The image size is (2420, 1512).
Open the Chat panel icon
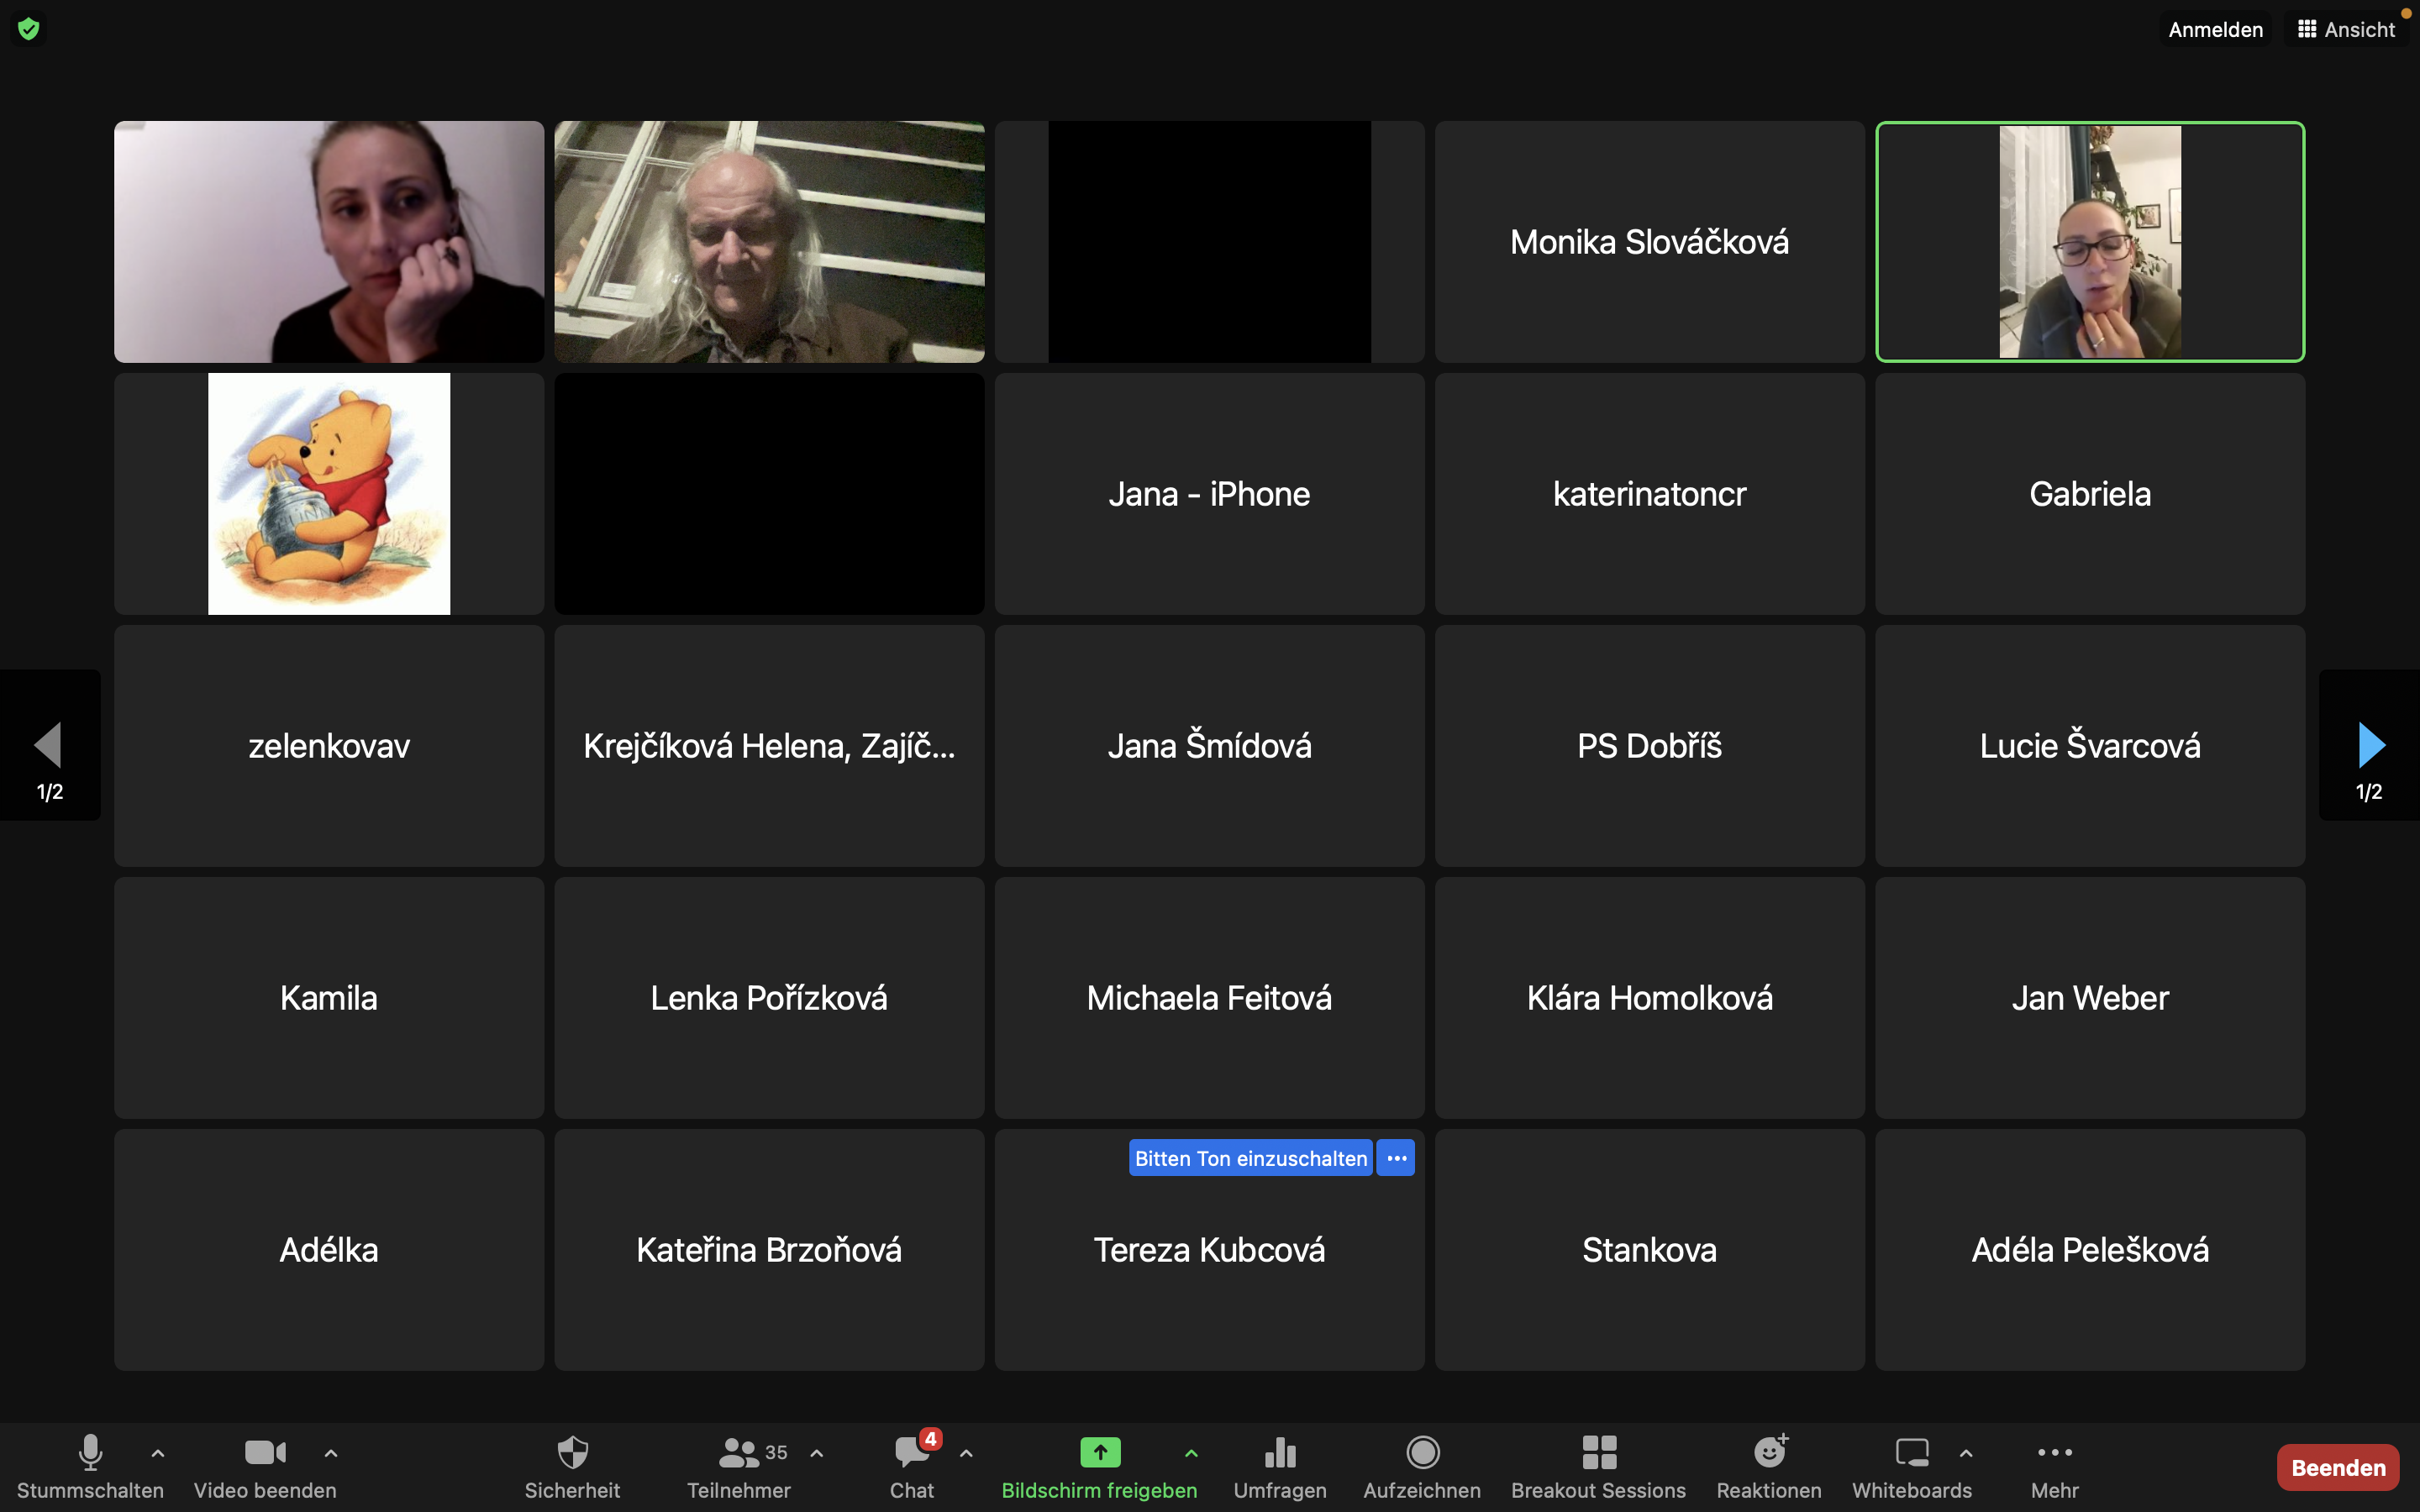pyautogui.click(x=911, y=1452)
